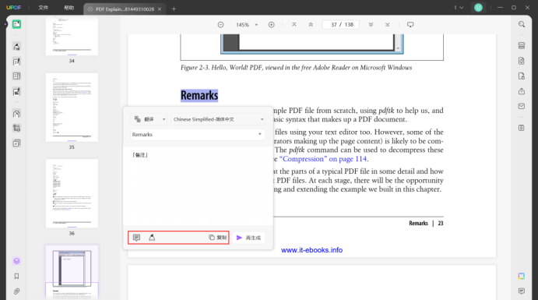
Task: Go to next page arrow icon
Action: click(x=371, y=25)
